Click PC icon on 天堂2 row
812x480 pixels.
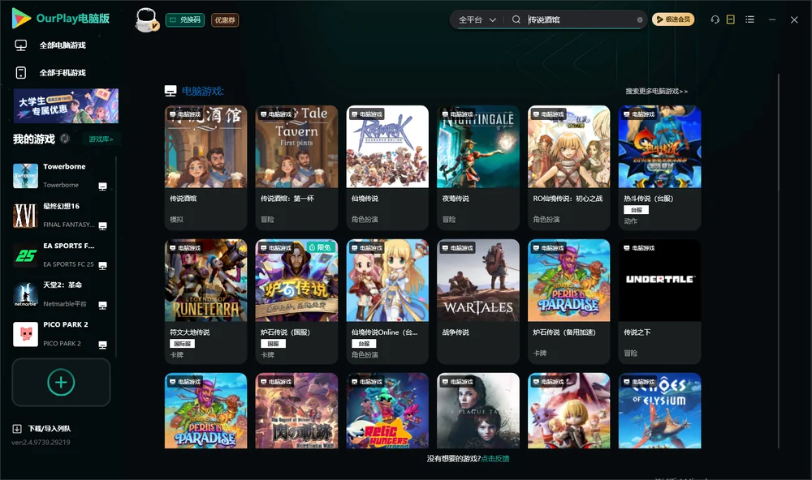(x=102, y=305)
